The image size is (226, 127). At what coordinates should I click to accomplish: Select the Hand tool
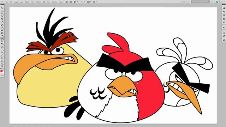point(2,64)
